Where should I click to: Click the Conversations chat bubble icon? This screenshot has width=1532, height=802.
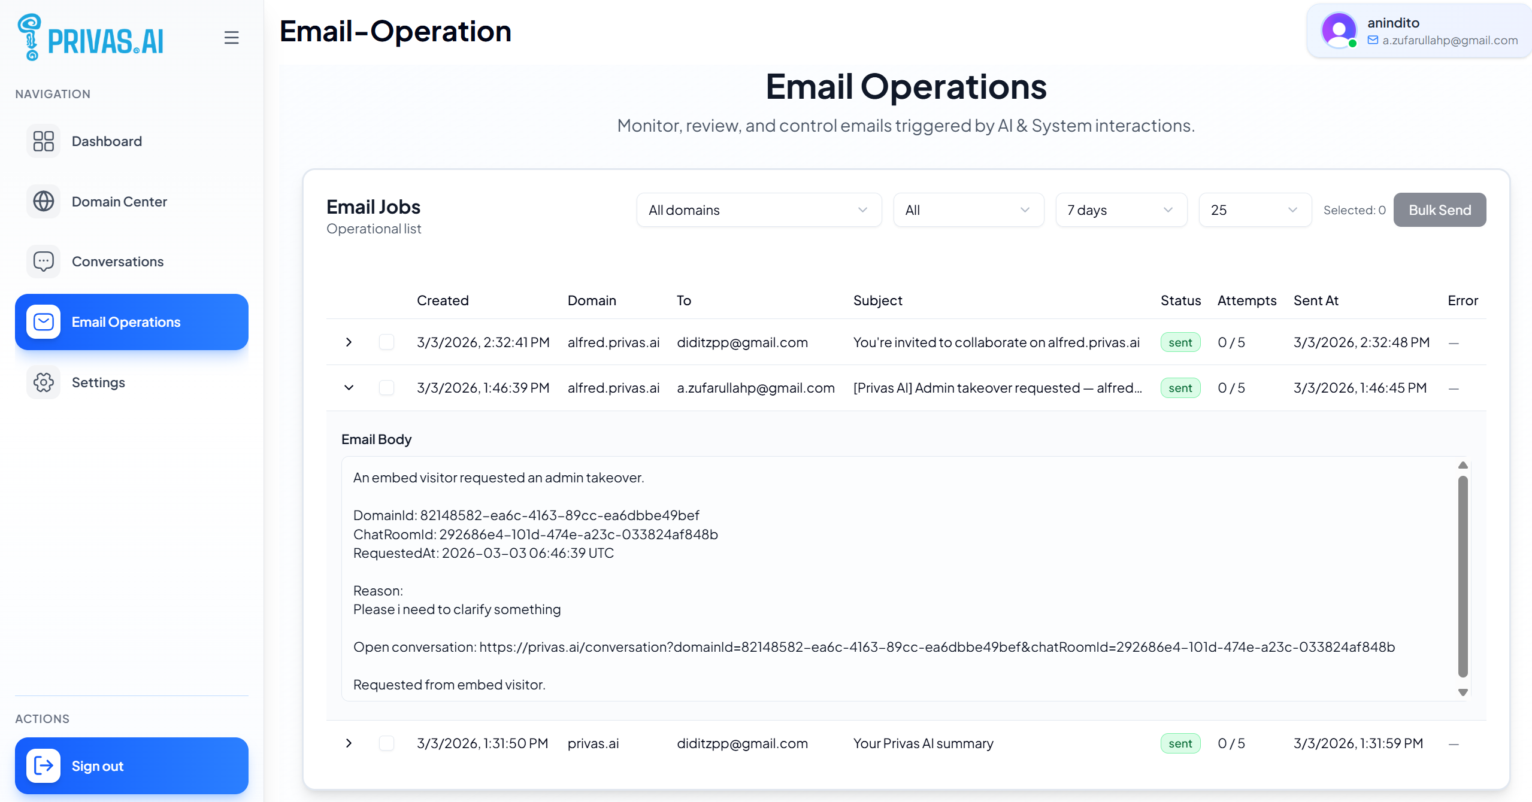(43, 262)
